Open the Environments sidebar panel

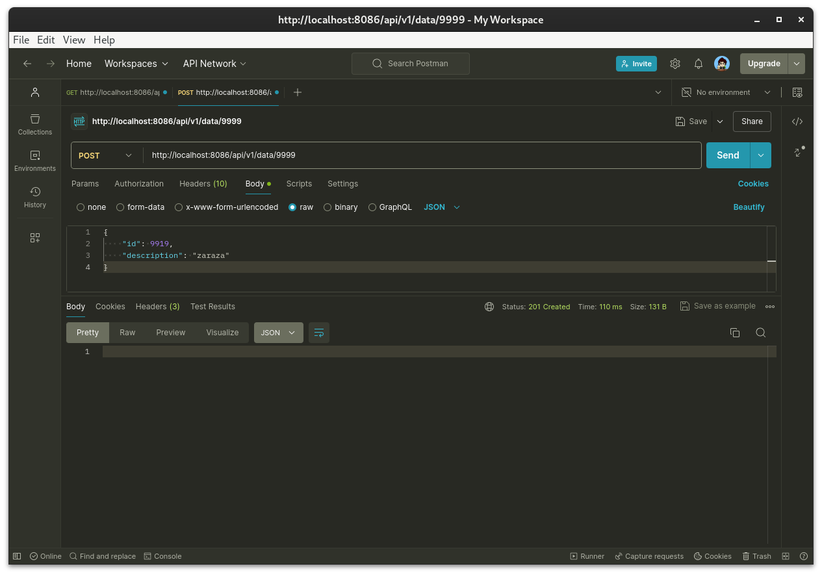point(35,161)
